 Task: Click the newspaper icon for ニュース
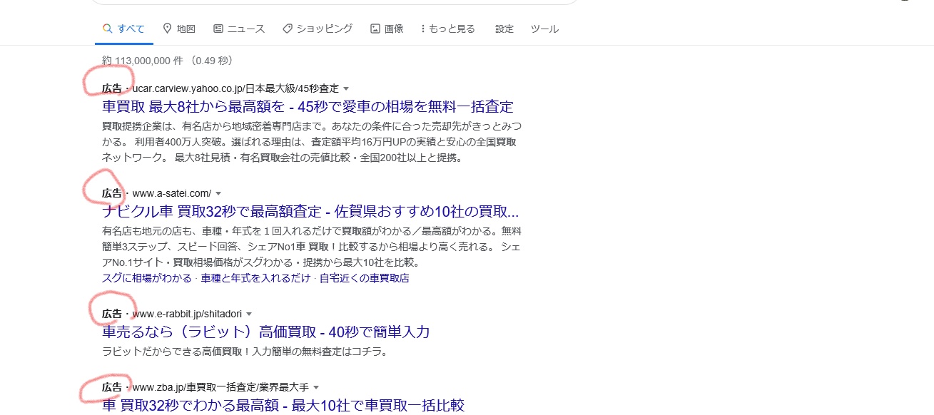(218, 29)
